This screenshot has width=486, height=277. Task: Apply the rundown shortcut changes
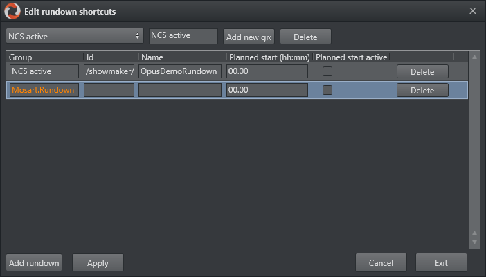click(x=98, y=263)
